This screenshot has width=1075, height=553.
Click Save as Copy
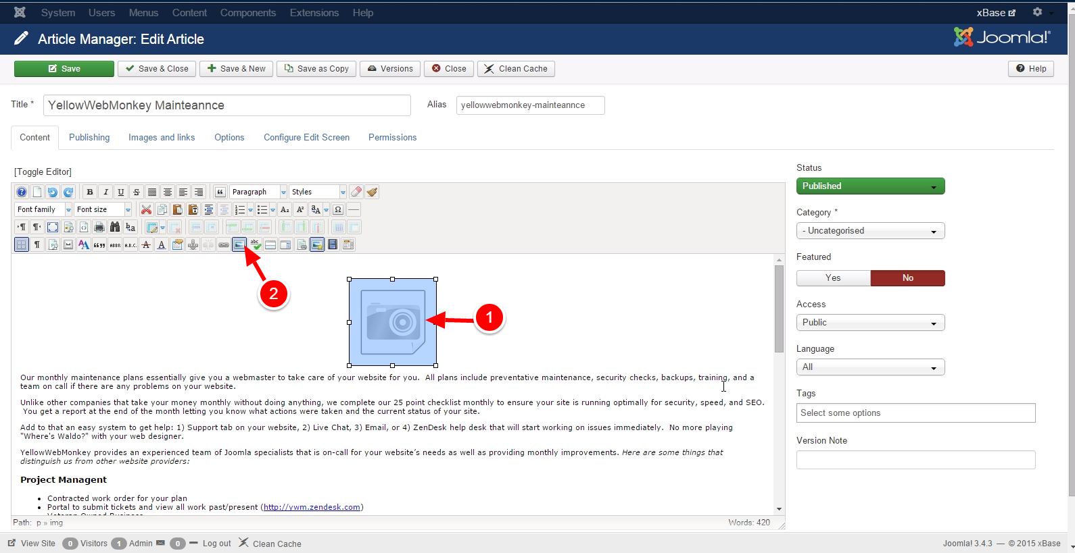[316, 69]
